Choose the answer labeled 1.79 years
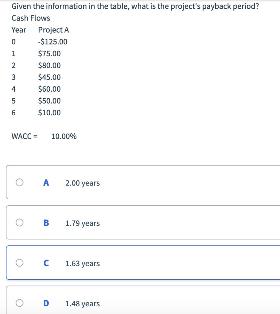 (82, 223)
